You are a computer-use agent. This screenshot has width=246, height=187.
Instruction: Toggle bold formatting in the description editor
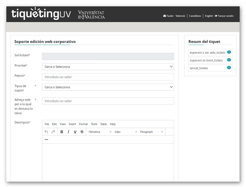coord(61,132)
